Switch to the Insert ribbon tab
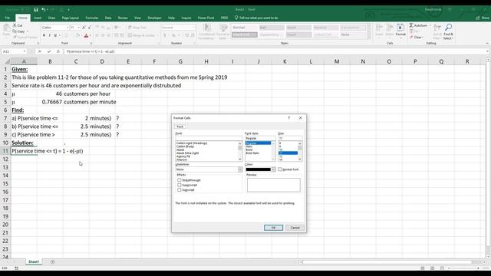The image size is (491, 276). [x=38, y=18]
